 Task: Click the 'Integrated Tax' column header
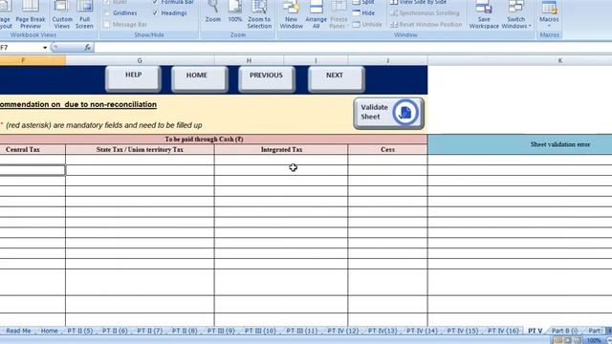click(281, 149)
